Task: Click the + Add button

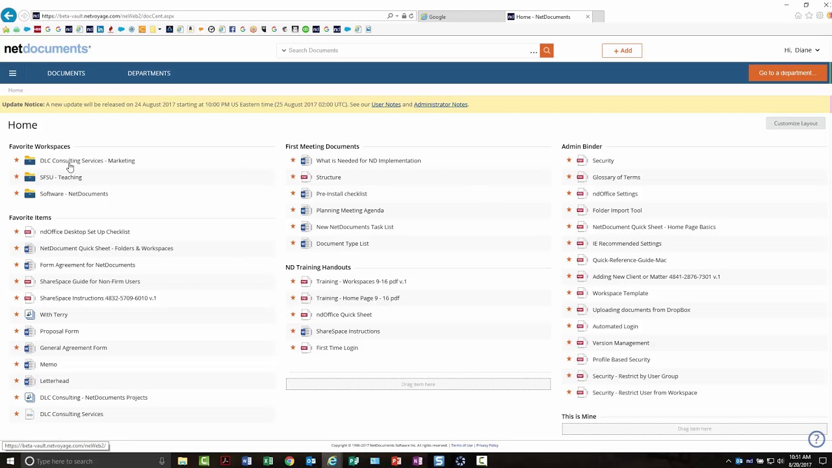Action: pos(622,51)
